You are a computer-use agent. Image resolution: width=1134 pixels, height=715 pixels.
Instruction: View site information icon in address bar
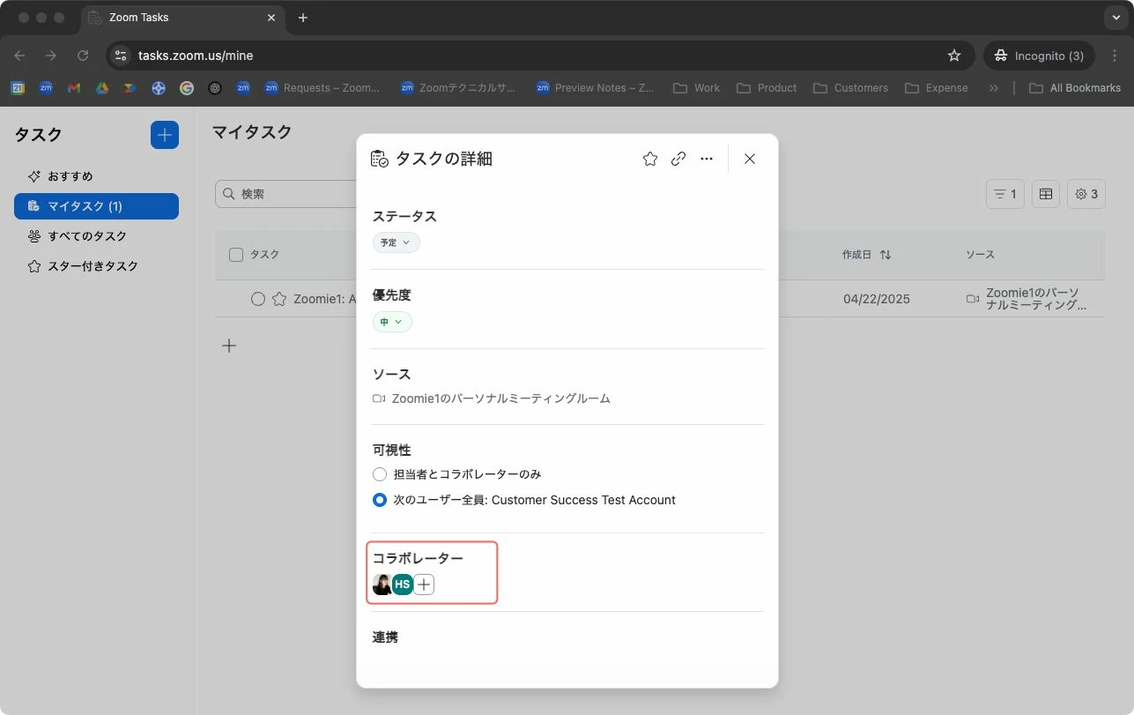[x=122, y=56]
